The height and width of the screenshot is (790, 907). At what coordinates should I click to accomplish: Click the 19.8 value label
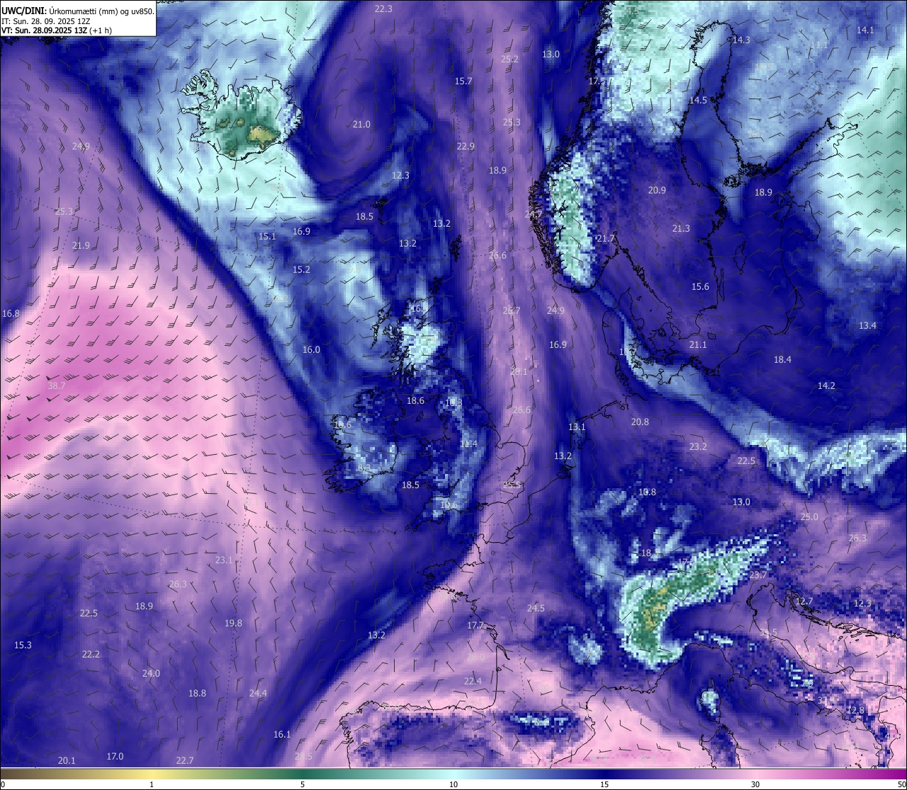coord(233,623)
